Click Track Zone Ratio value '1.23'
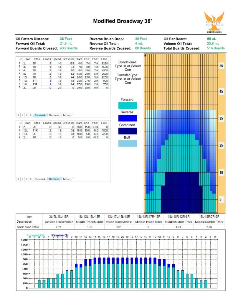 tap(178, 227)
